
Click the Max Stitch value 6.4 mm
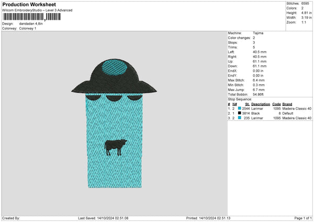[259, 80]
